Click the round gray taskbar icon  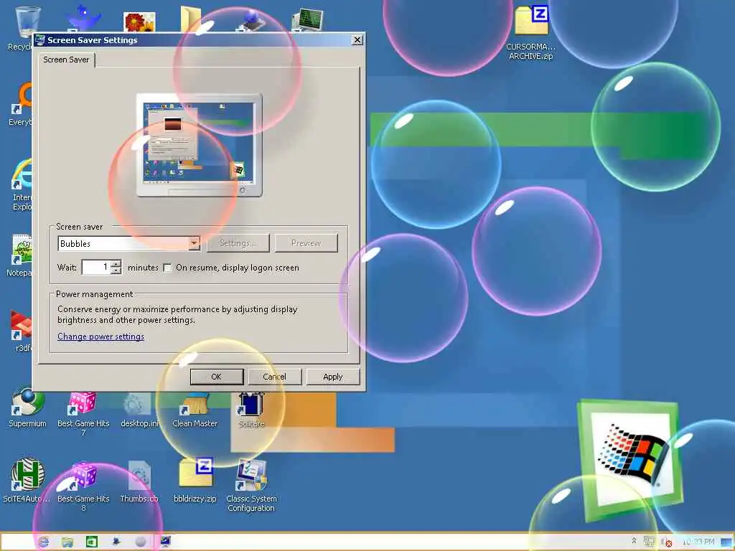coord(141,542)
